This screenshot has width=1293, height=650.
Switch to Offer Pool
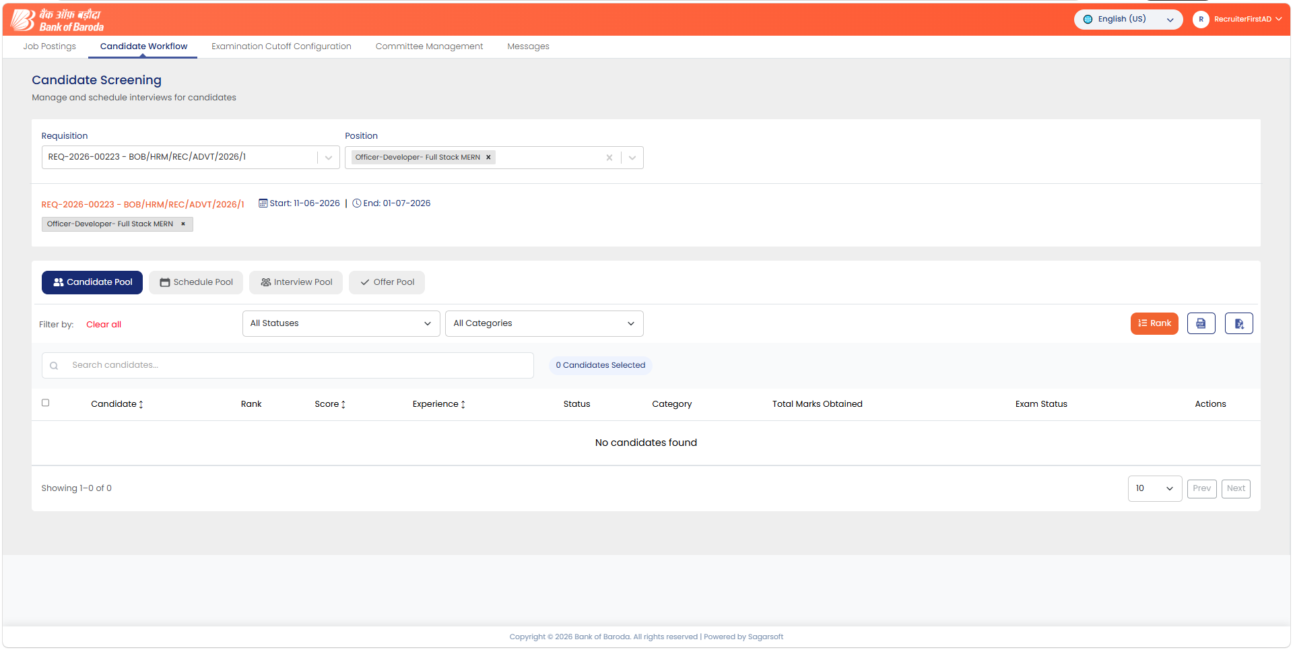387,282
